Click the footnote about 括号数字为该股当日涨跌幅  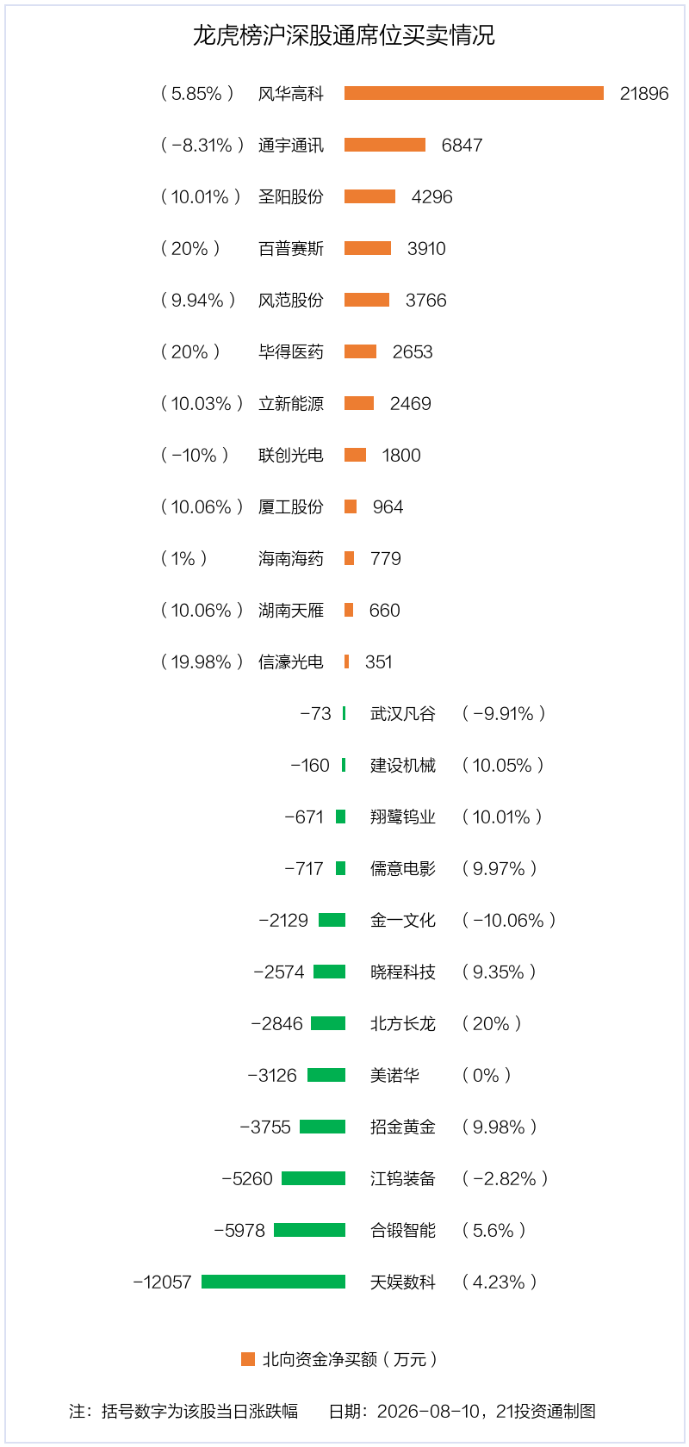click(183, 1411)
